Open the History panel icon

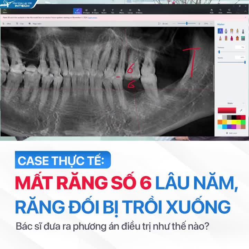pyautogui.click(x=229, y=11)
